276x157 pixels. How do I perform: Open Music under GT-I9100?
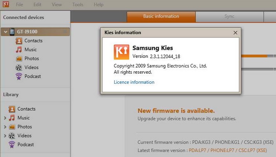(31, 49)
